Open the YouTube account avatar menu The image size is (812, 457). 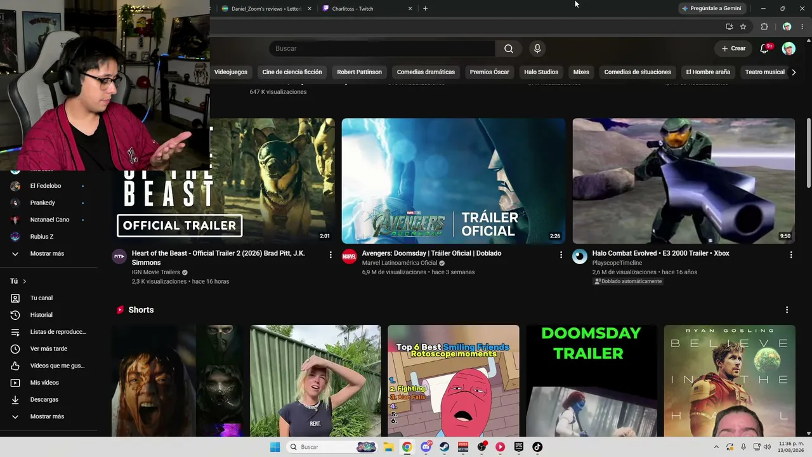[789, 49]
